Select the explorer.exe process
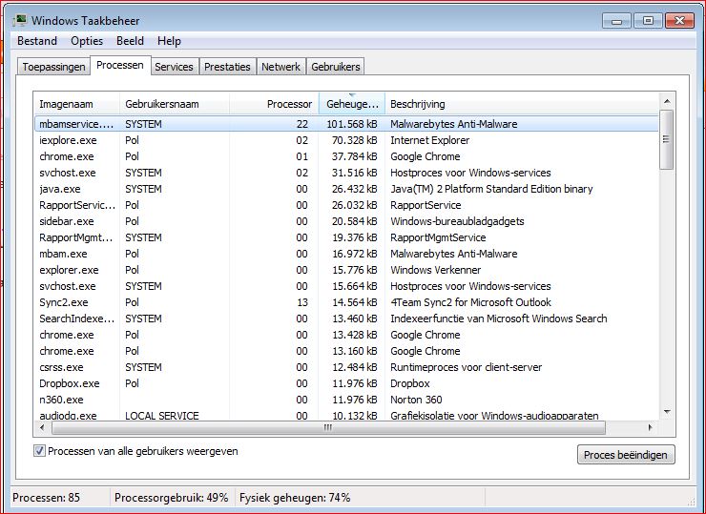Screen dimensions: 706x514 pyautogui.click(x=346, y=270)
